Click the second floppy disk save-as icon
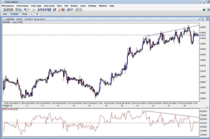 (x=12, y=10)
